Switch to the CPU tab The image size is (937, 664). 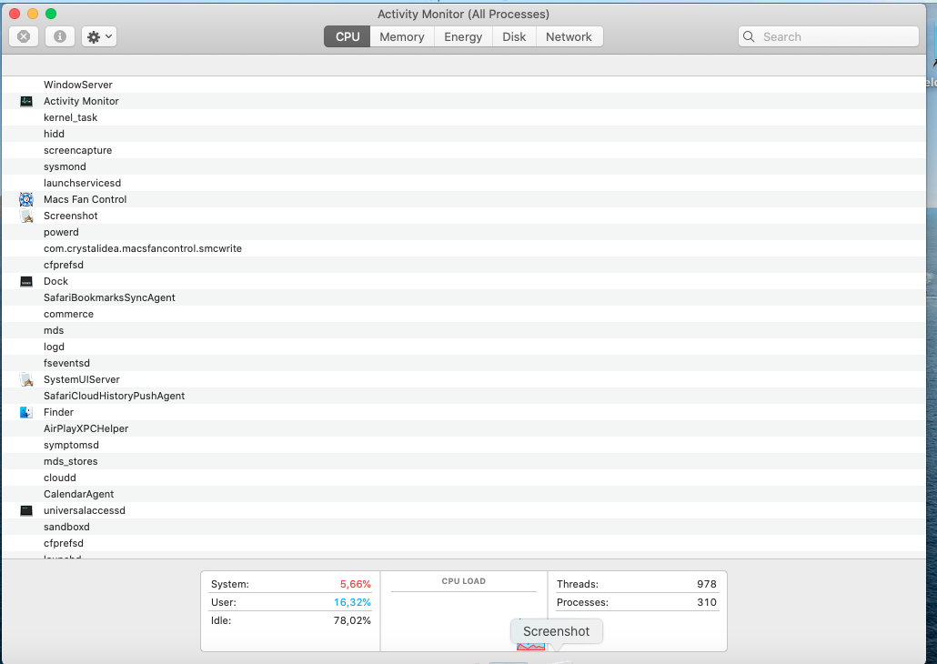348,36
